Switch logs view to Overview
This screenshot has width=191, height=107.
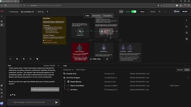(x=180, y=70)
